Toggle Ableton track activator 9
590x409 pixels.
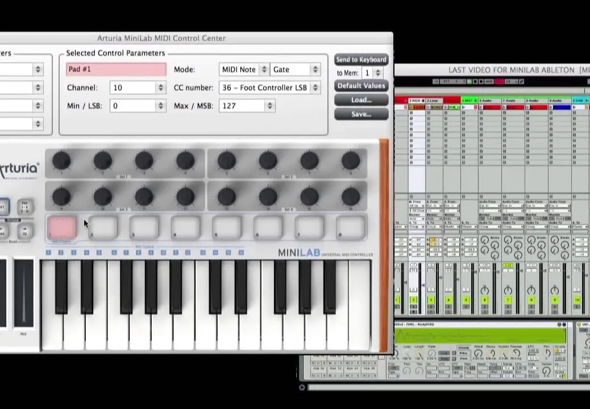(x=554, y=300)
